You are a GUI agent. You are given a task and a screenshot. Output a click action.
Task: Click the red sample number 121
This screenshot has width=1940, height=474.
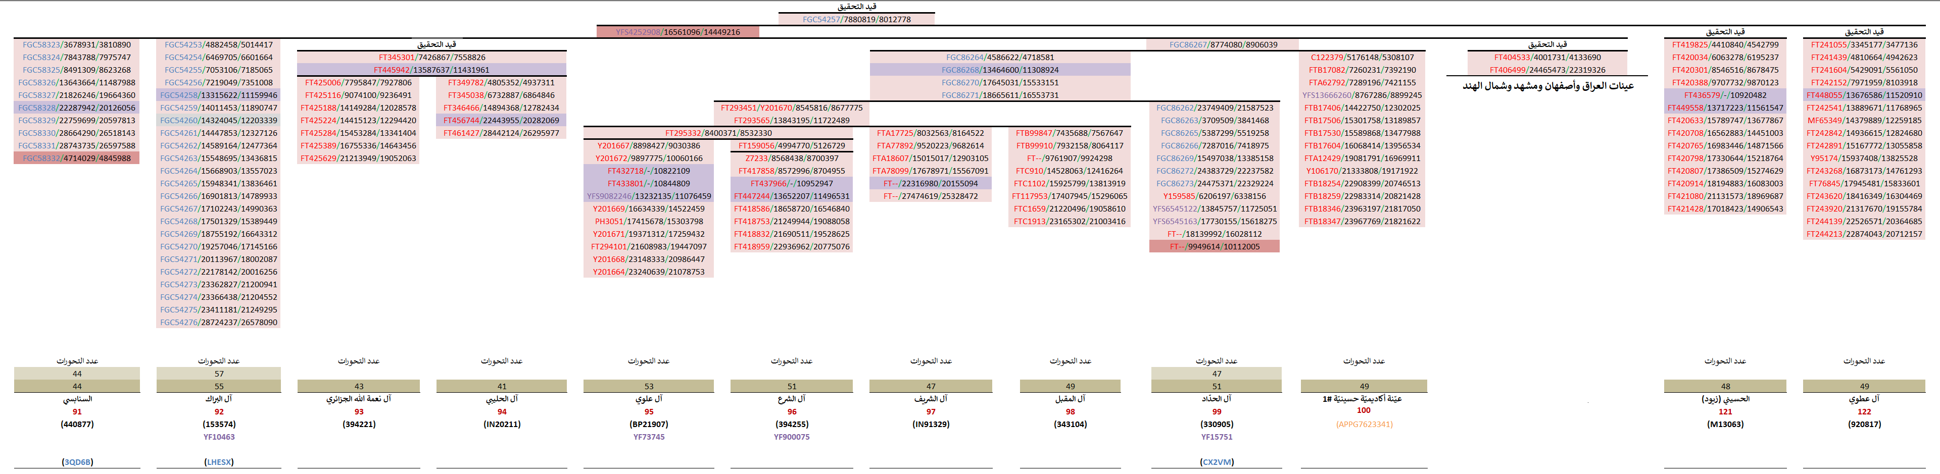pyautogui.click(x=1725, y=411)
